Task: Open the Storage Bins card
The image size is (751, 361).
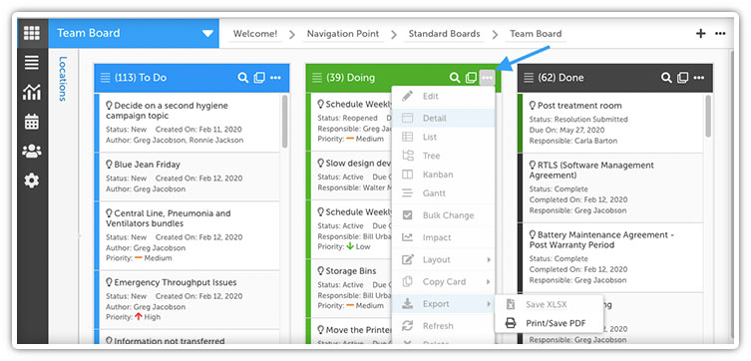Action: pyautogui.click(x=349, y=288)
